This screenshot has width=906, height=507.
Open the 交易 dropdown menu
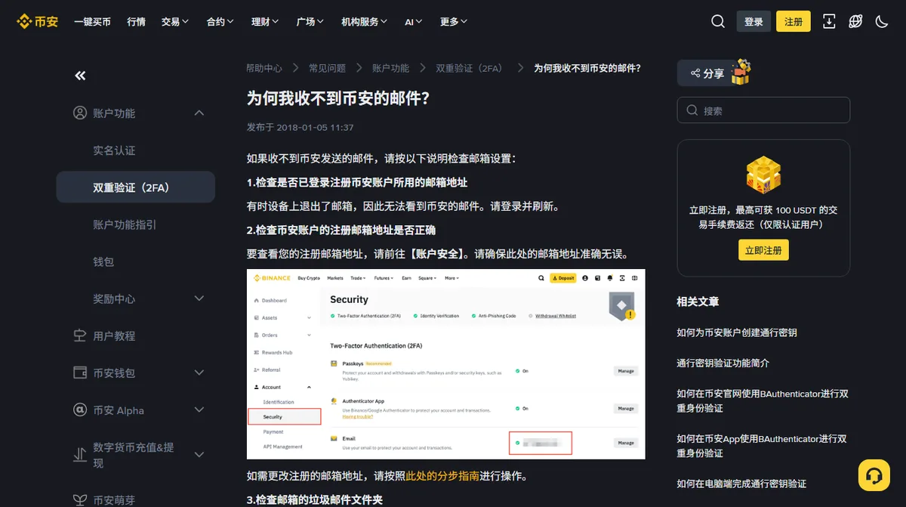pyautogui.click(x=175, y=22)
